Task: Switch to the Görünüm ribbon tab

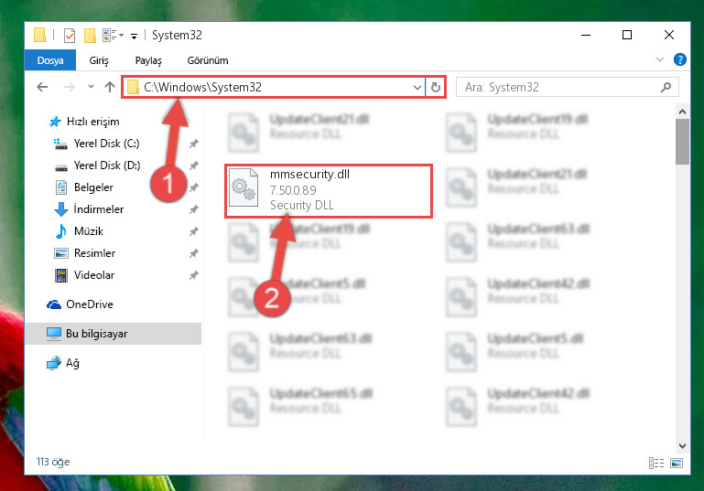Action: tap(208, 60)
